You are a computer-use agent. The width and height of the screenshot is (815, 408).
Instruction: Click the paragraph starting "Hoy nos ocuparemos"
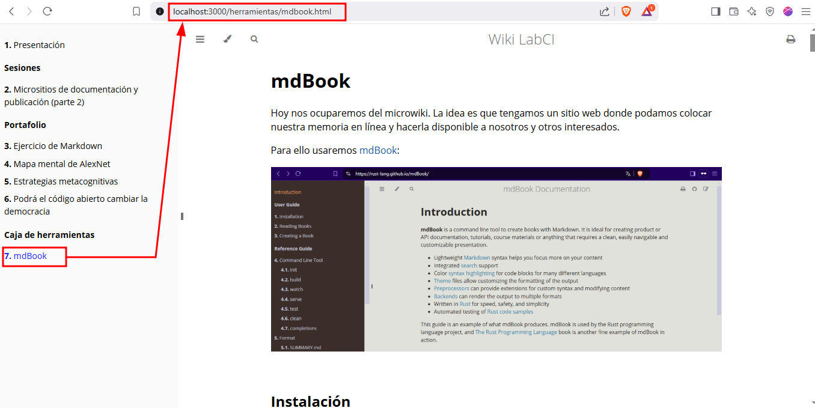(x=492, y=120)
